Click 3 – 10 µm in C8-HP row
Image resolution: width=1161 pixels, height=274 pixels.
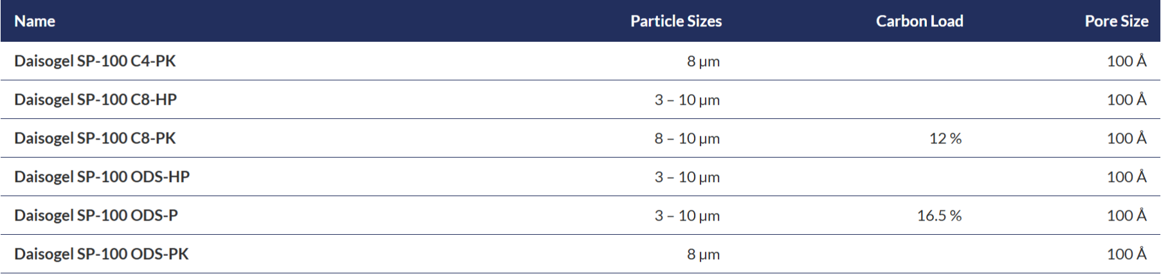687,100
